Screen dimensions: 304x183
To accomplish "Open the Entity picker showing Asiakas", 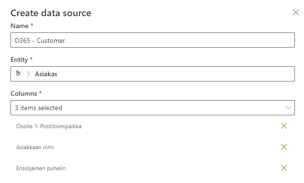I will point(153,74).
